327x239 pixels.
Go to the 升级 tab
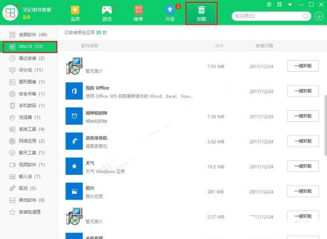pyautogui.click(x=170, y=14)
